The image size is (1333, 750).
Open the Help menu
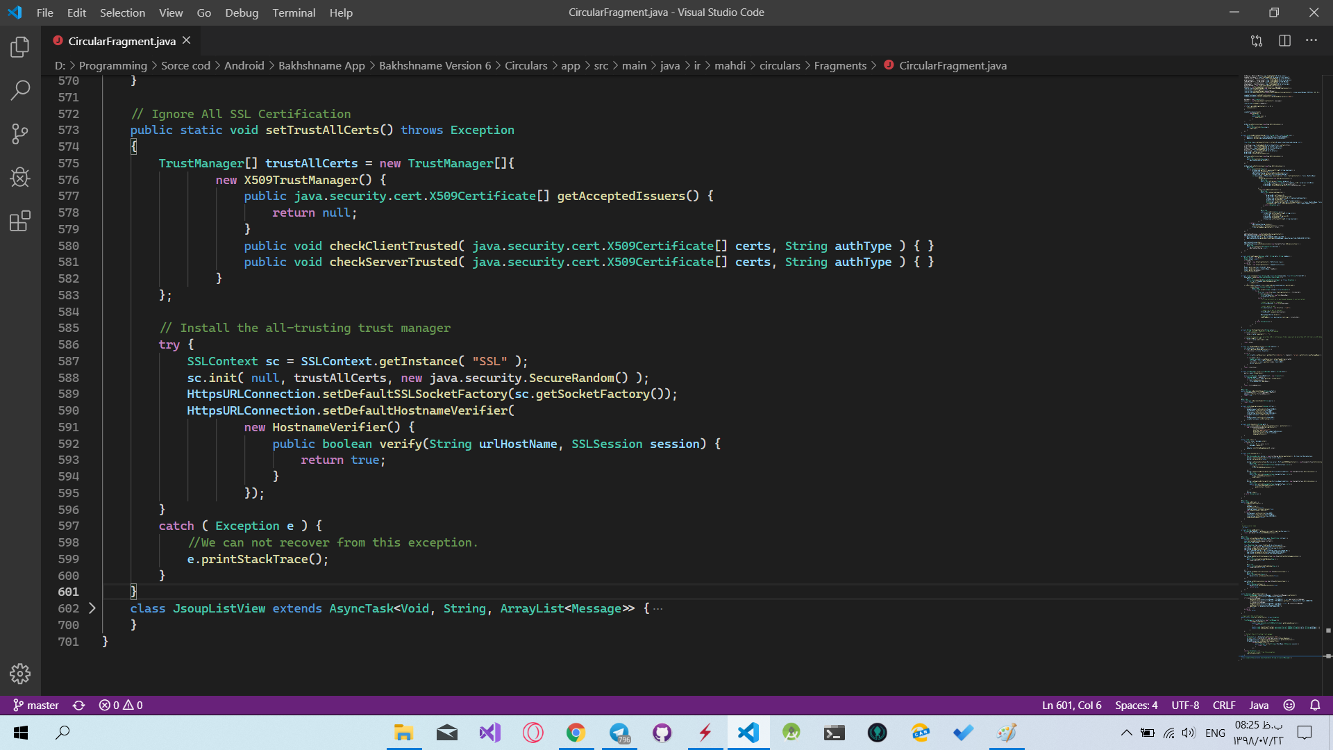341,12
